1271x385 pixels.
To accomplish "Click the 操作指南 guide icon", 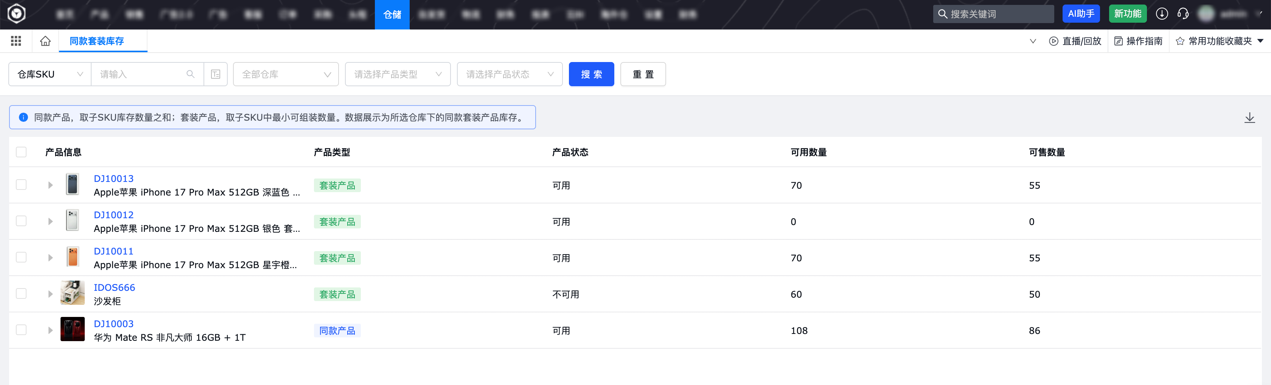I will pyautogui.click(x=1119, y=41).
